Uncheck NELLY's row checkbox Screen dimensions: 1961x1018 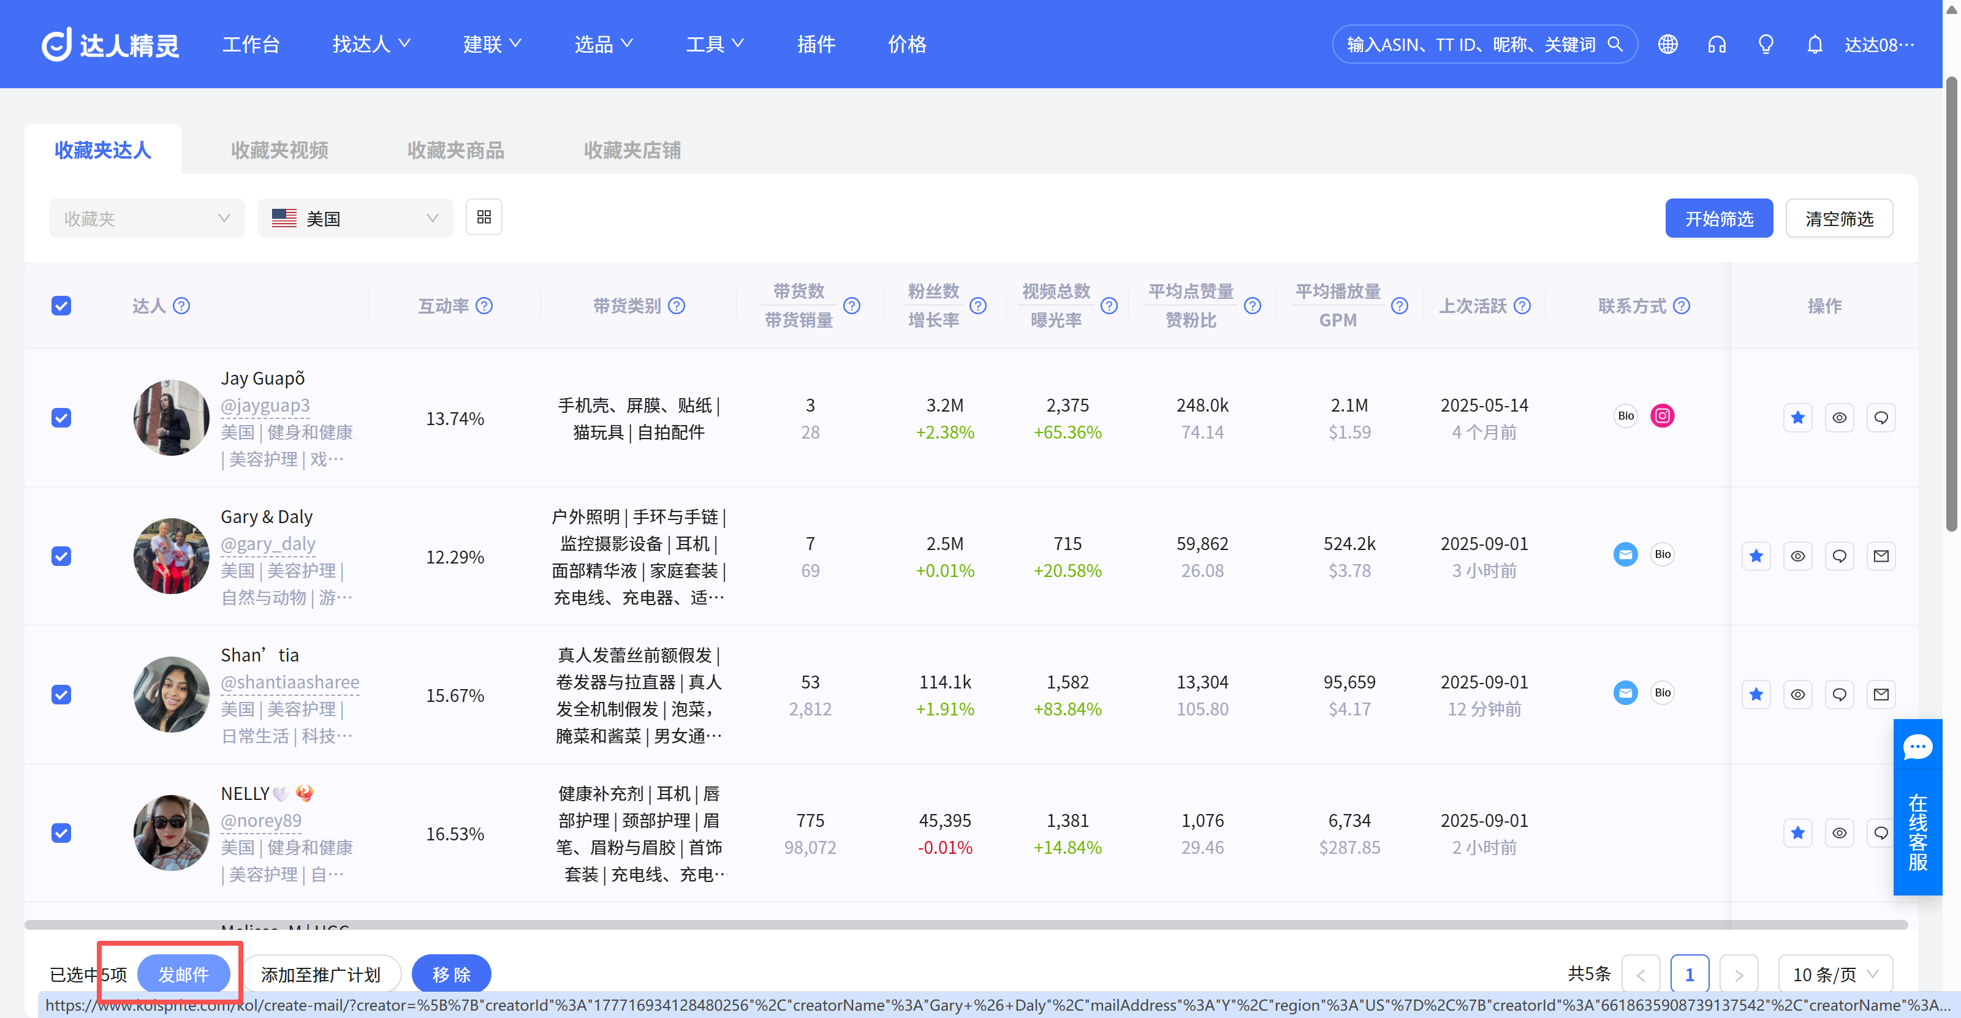[61, 832]
